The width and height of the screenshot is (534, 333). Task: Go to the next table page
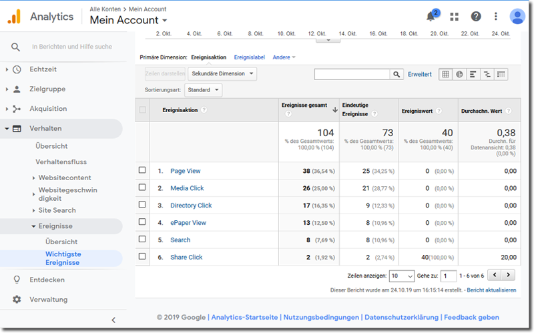[x=508, y=275]
